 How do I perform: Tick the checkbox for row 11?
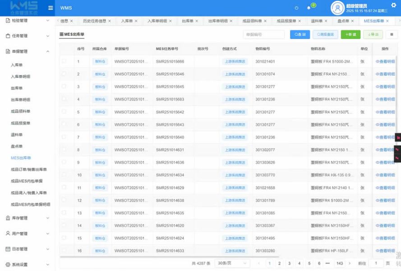64,187
